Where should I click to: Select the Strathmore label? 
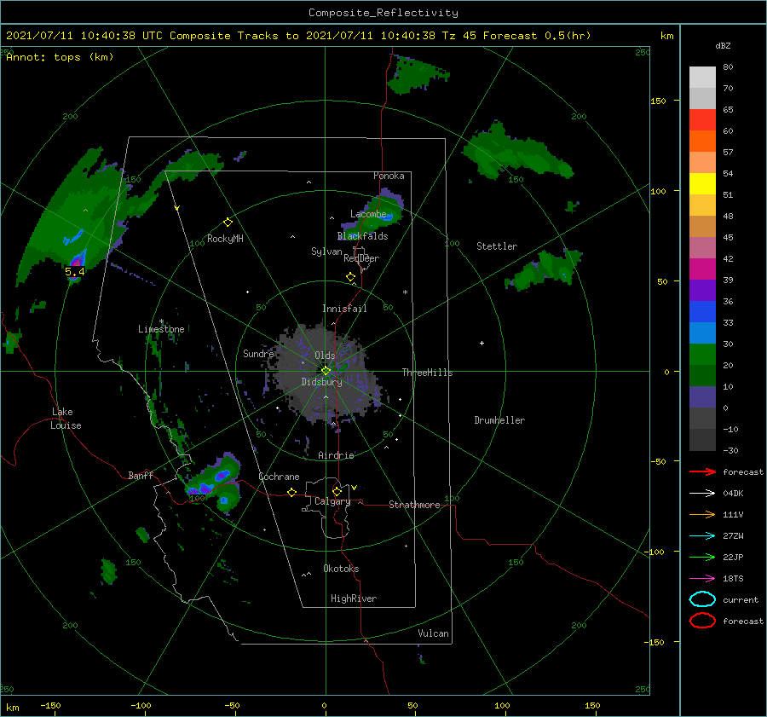[414, 505]
